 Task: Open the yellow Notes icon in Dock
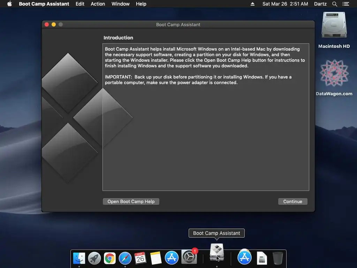click(x=156, y=258)
